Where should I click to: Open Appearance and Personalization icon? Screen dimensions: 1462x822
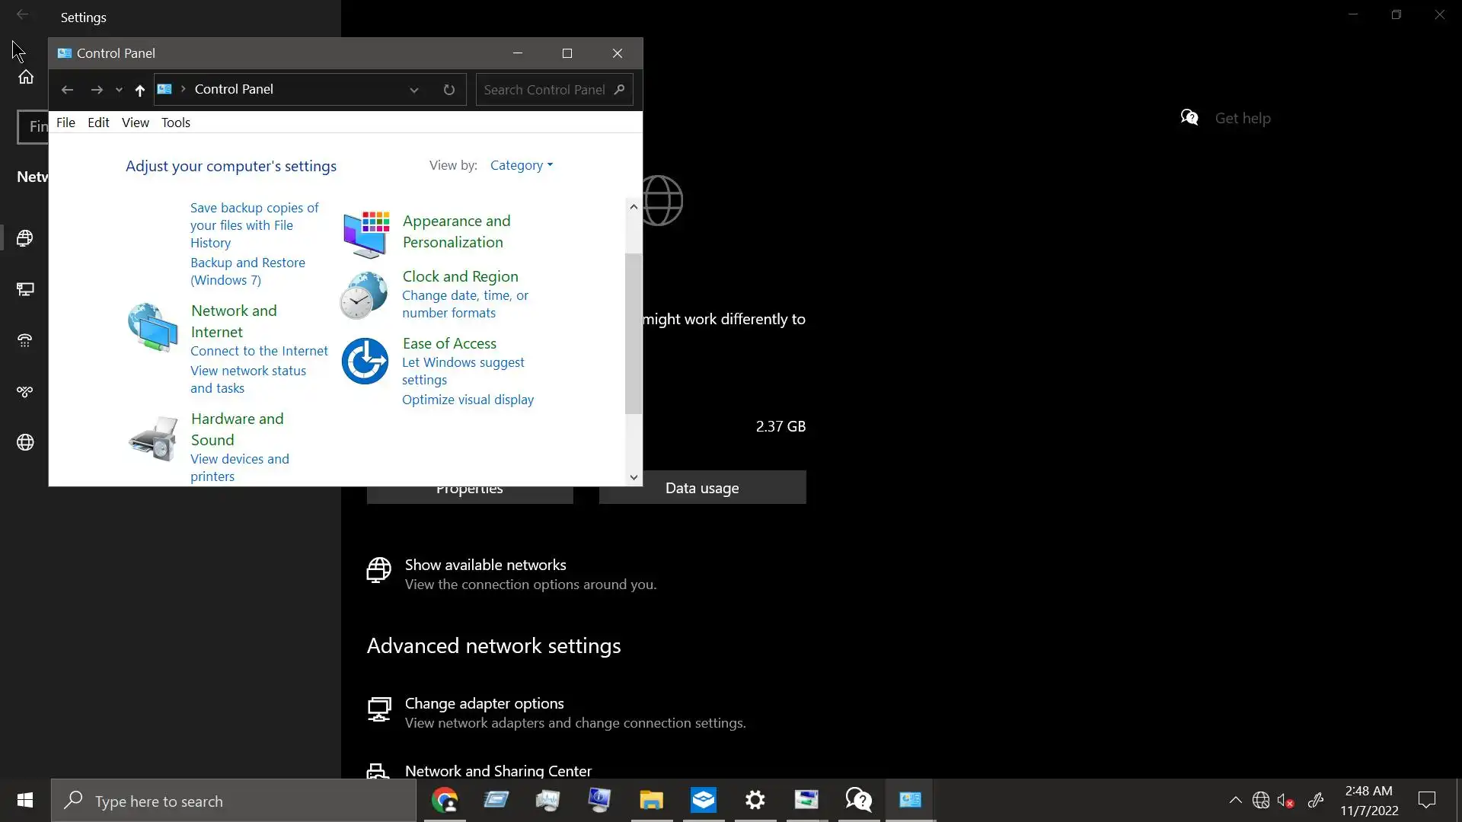click(365, 234)
